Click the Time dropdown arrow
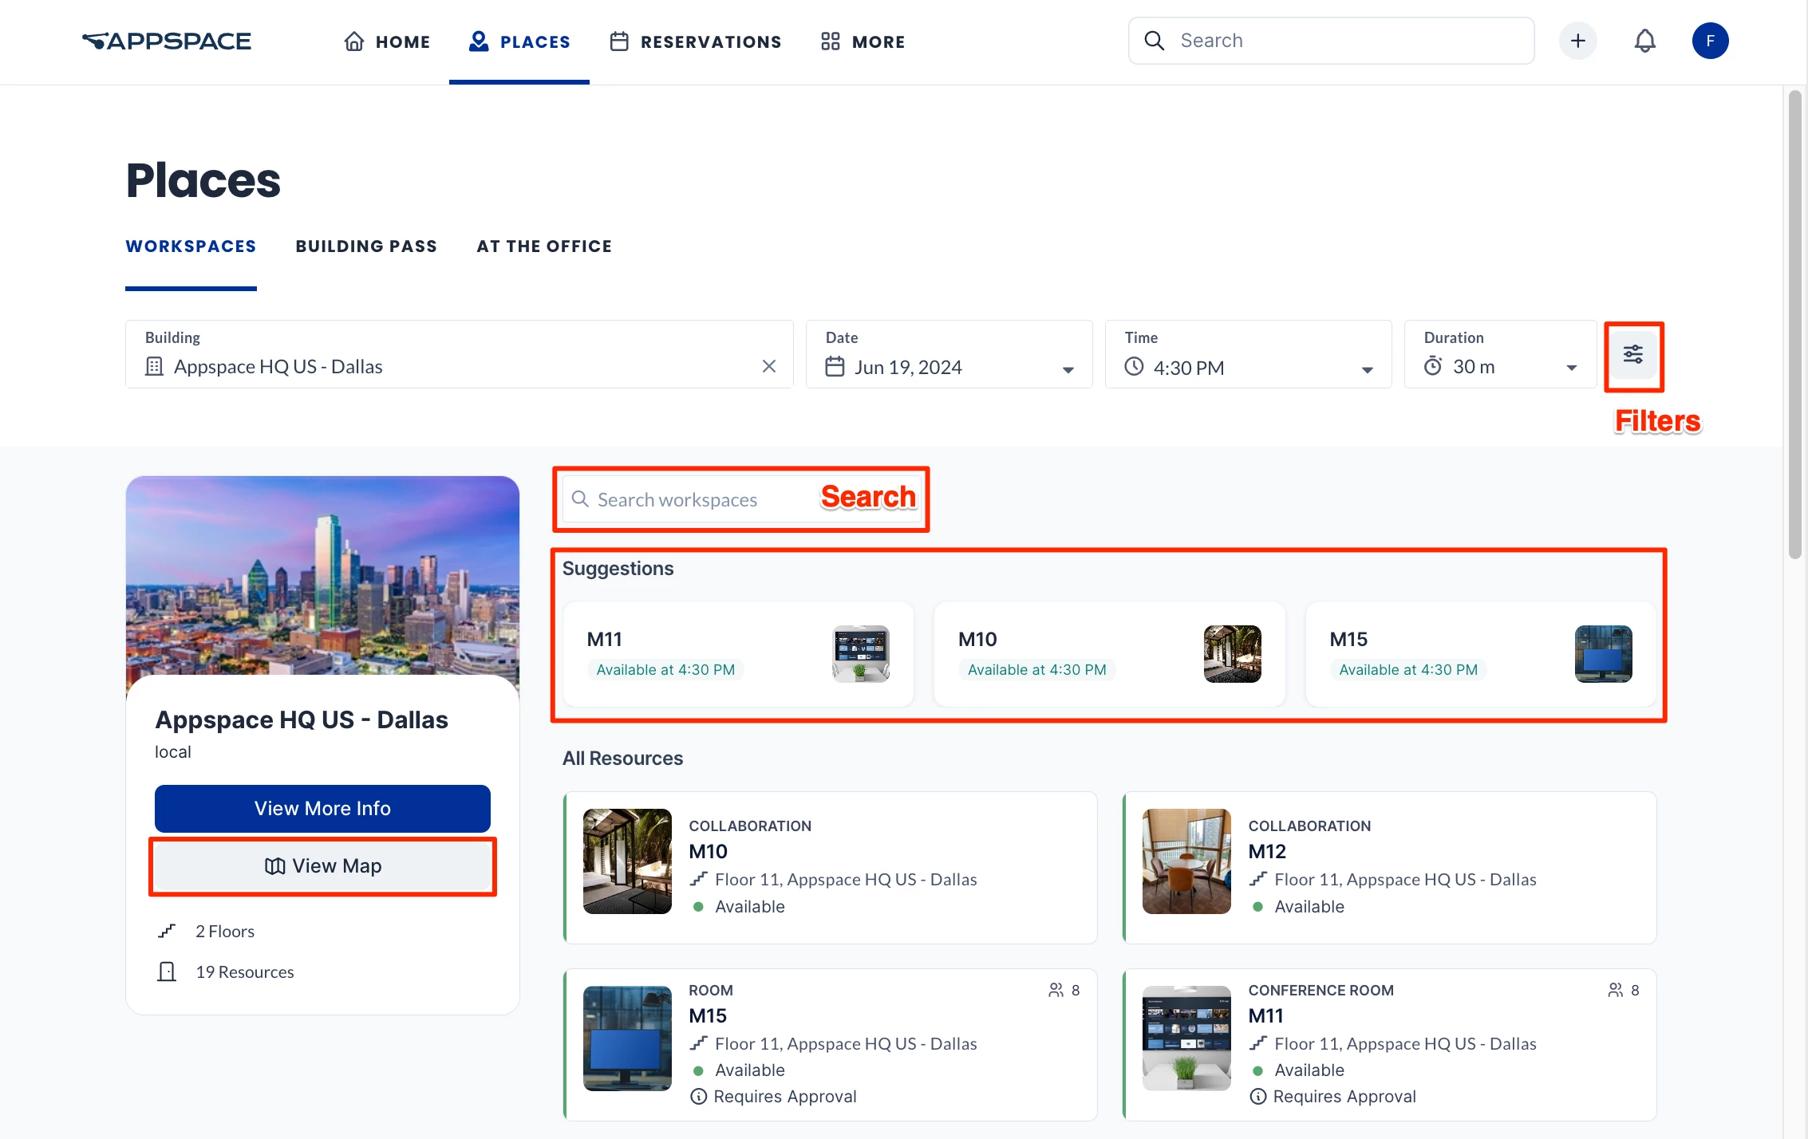 [x=1367, y=369]
